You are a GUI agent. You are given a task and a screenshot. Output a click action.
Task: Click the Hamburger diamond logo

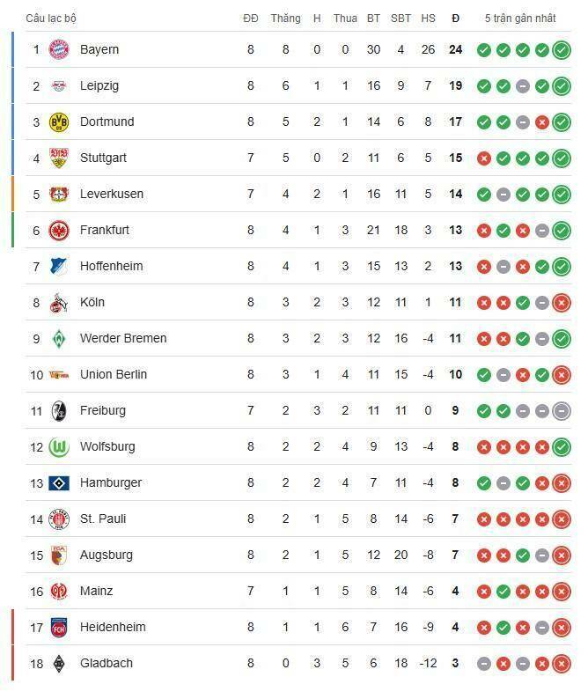tap(59, 482)
